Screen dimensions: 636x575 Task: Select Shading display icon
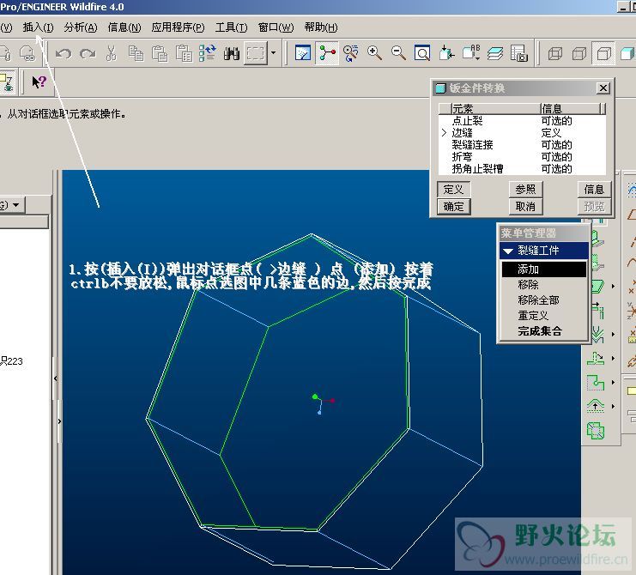627,53
